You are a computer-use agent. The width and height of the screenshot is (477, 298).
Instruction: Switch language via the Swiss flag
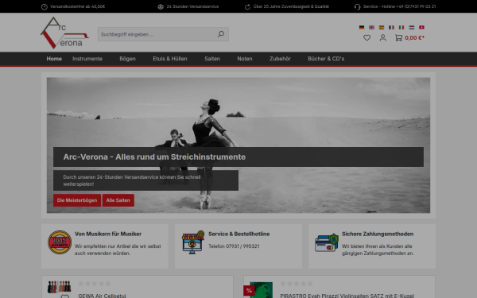tap(421, 27)
